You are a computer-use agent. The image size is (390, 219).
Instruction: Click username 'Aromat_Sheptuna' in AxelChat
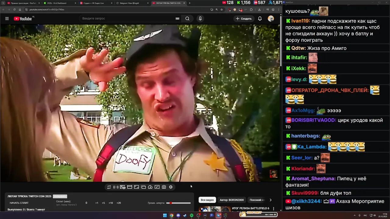[x=314, y=179]
